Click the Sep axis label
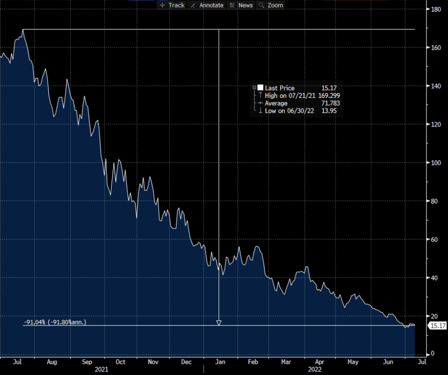 coord(87,362)
